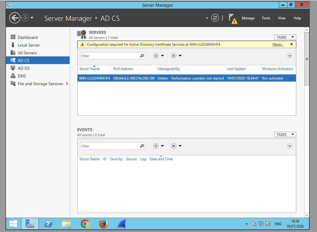Open Events saved queries dropdown arrow
The height and width of the screenshot is (232, 317).
coord(180,146)
